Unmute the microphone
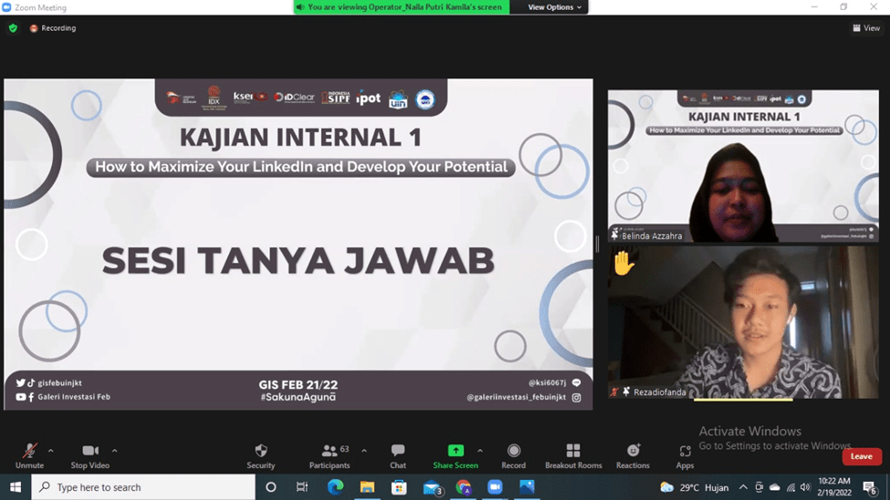The image size is (890, 500). click(29, 452)
